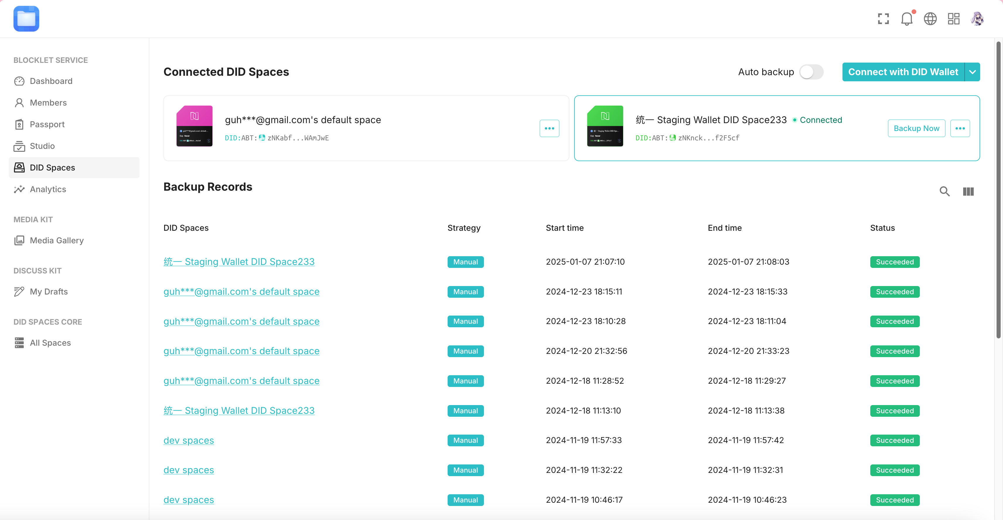Image resolution: width=1003 pixels, height=520 pixels.
Task: Enter fullscreen mode icon
Action: tap(883, 19)
